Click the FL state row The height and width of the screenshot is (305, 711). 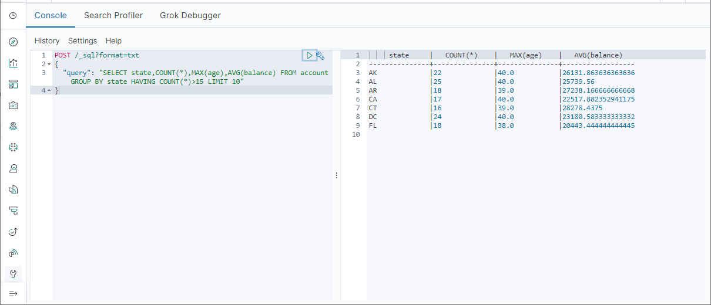tap(373, 126)
